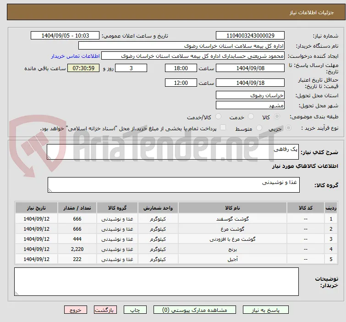Viewport: 346px width, 322px height.
Task: Click the گروه کالا table column header
Action: pos(117,208)
